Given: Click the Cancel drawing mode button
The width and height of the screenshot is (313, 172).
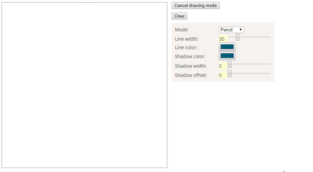Looking at the screenshot, I should [x=195, y=6].
